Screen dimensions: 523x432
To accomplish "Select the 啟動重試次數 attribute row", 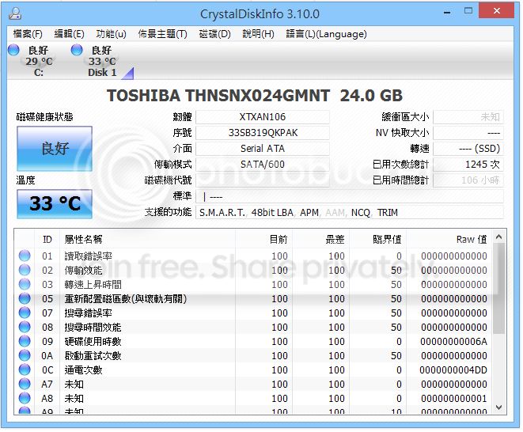I will click(253, 355).
